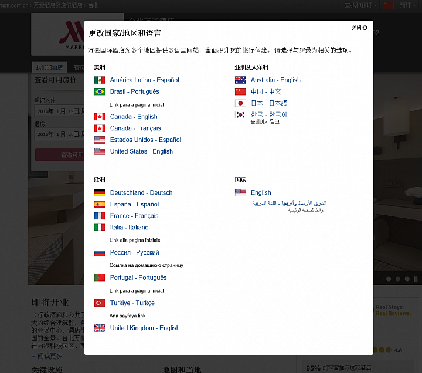Image resolution: width=422 pixels, height=373 pixels.
Task: Click the United Kingdom flag icon
Action: pos(100,328)
